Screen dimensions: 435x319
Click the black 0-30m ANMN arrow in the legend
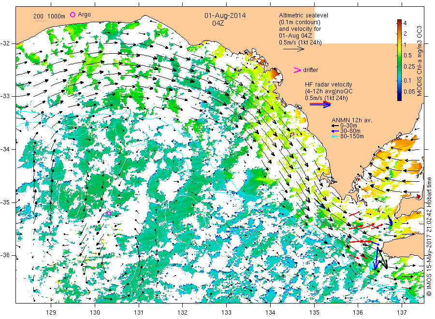335,126
